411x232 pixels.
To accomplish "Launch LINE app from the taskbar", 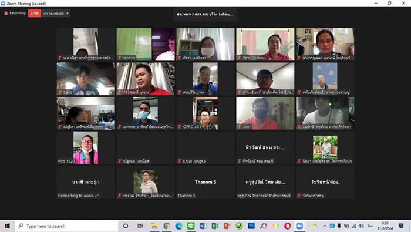I will pyautogui.click(x=191, y=226).
